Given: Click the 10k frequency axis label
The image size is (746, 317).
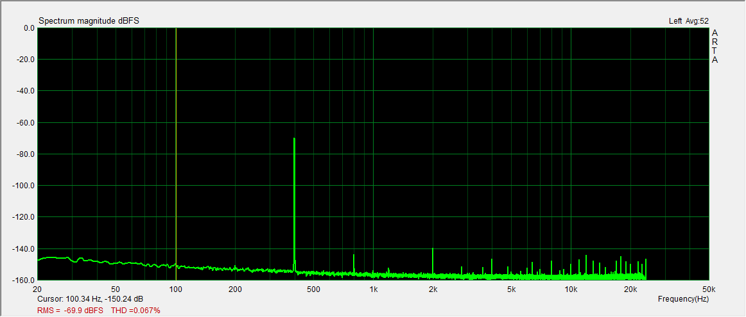Looking at the screenshot, I should click(x=571, y=289).
